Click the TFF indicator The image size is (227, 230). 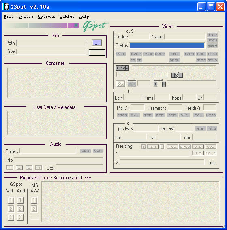148,115
